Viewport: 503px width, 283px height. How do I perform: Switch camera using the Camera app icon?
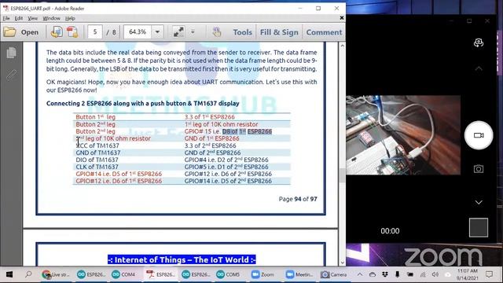coord(479,42)
